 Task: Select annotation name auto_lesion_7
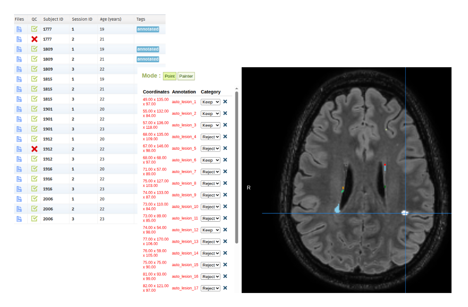184,171
